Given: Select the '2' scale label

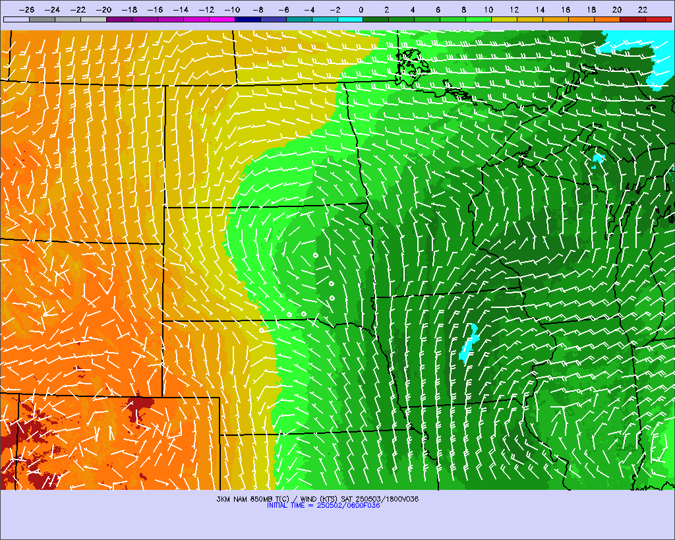Looking at the screenshot, I should pyautogui.click(x=386, y=9).
